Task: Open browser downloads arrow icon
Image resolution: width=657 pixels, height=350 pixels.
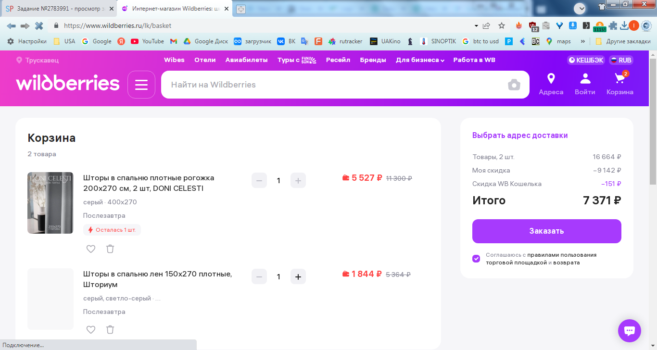Action: 624,25
